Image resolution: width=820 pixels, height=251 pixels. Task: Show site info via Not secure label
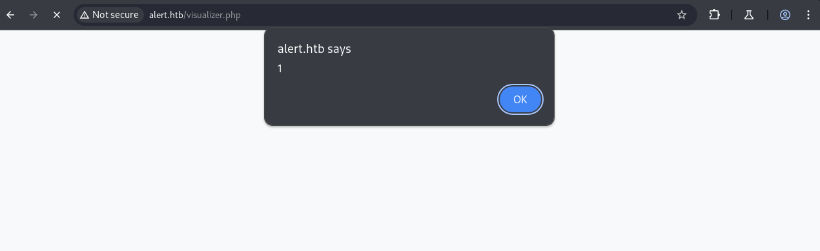(115, 14)
